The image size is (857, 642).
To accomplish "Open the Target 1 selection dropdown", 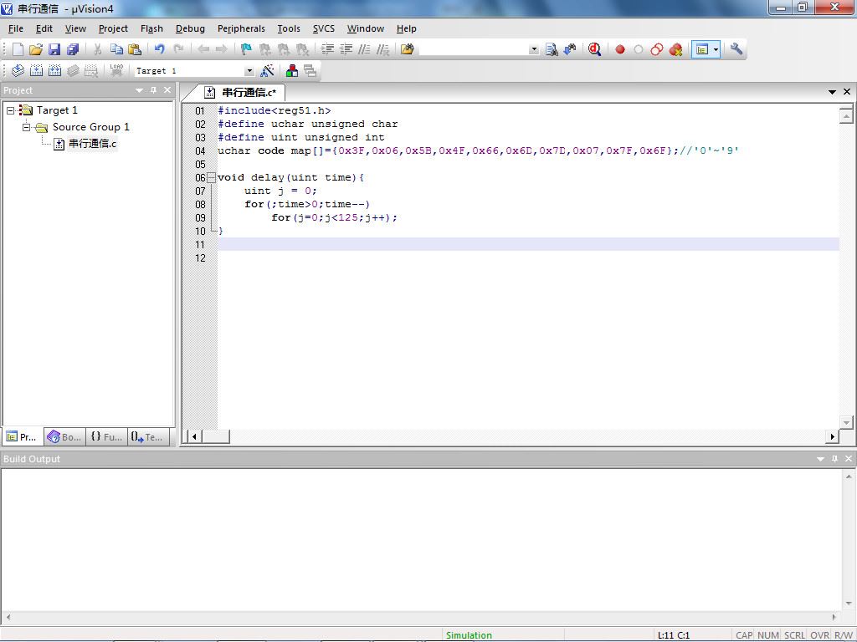I will [249, 71].
